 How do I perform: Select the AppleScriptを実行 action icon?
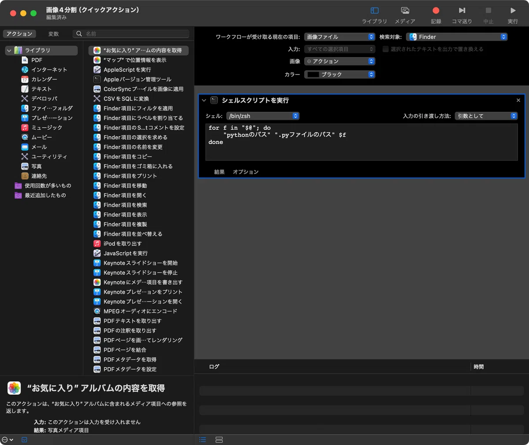pos(97,70)
